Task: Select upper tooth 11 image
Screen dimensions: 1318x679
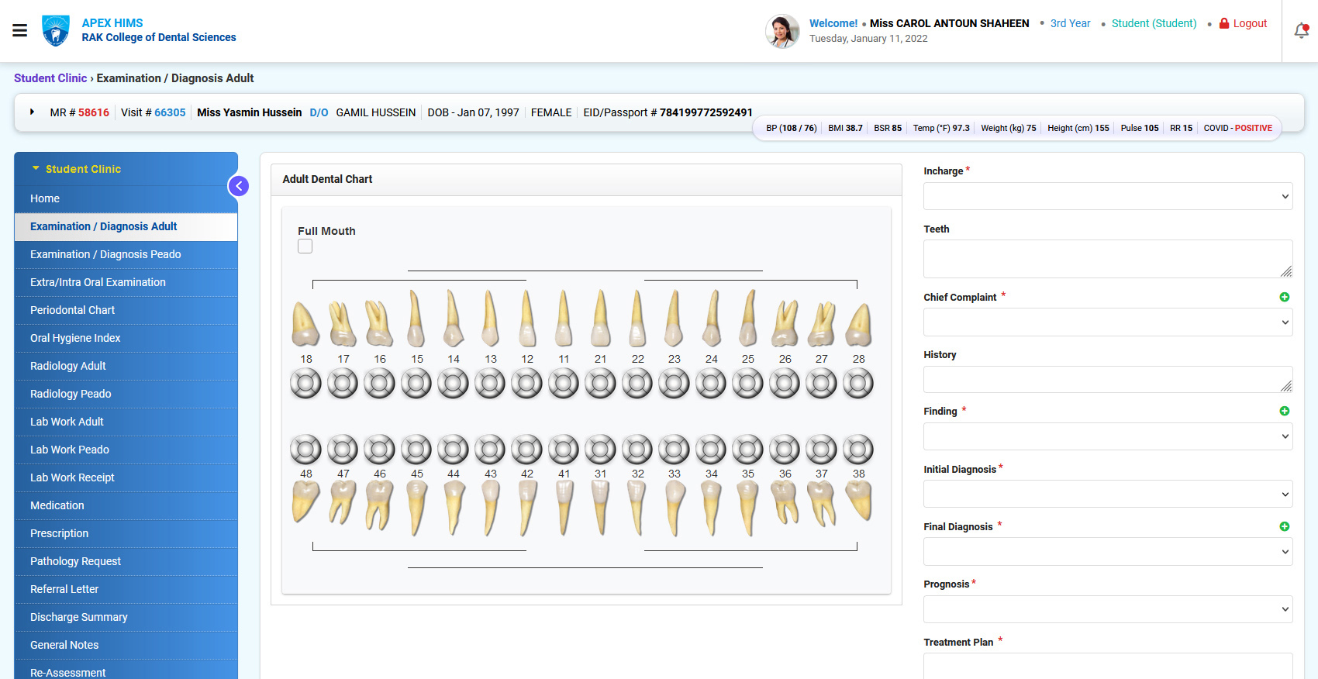Action: (564, 318)
